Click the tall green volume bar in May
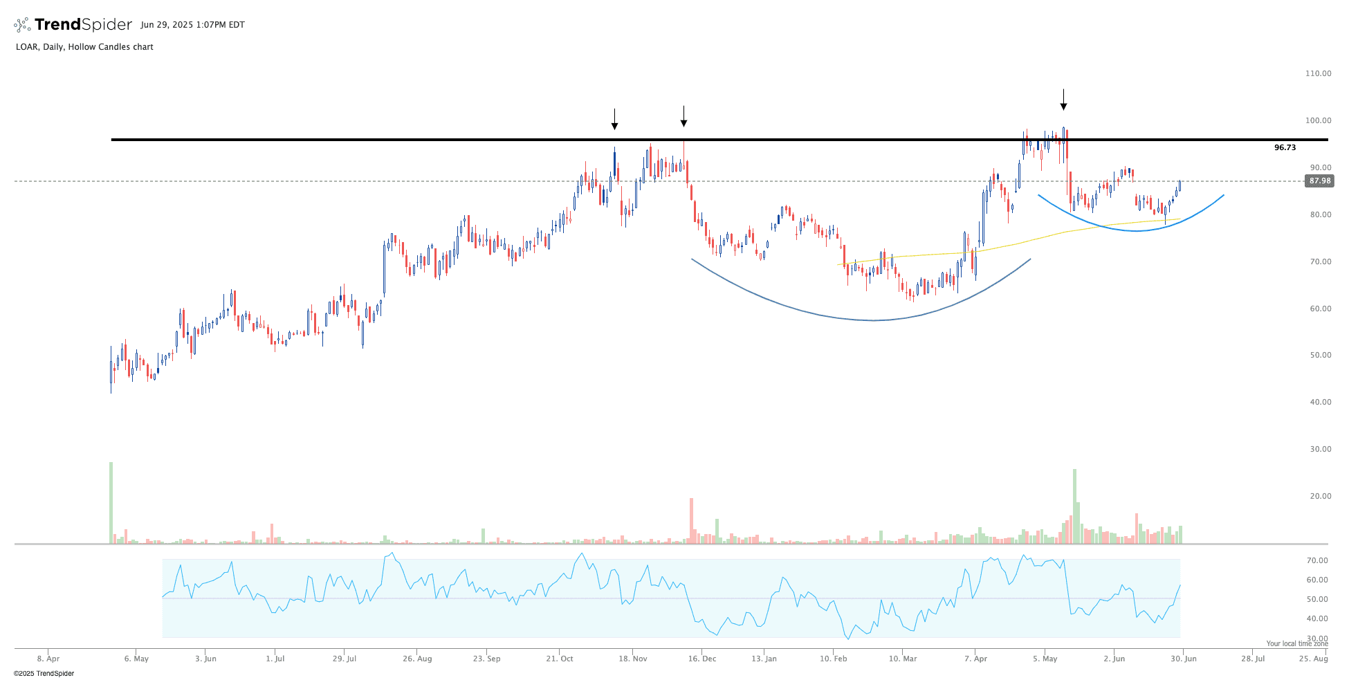 (x=1074, y=506)
